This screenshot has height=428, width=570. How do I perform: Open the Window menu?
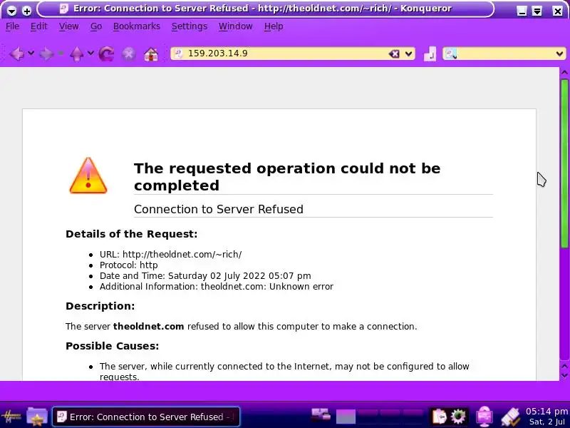click(235, 26)
